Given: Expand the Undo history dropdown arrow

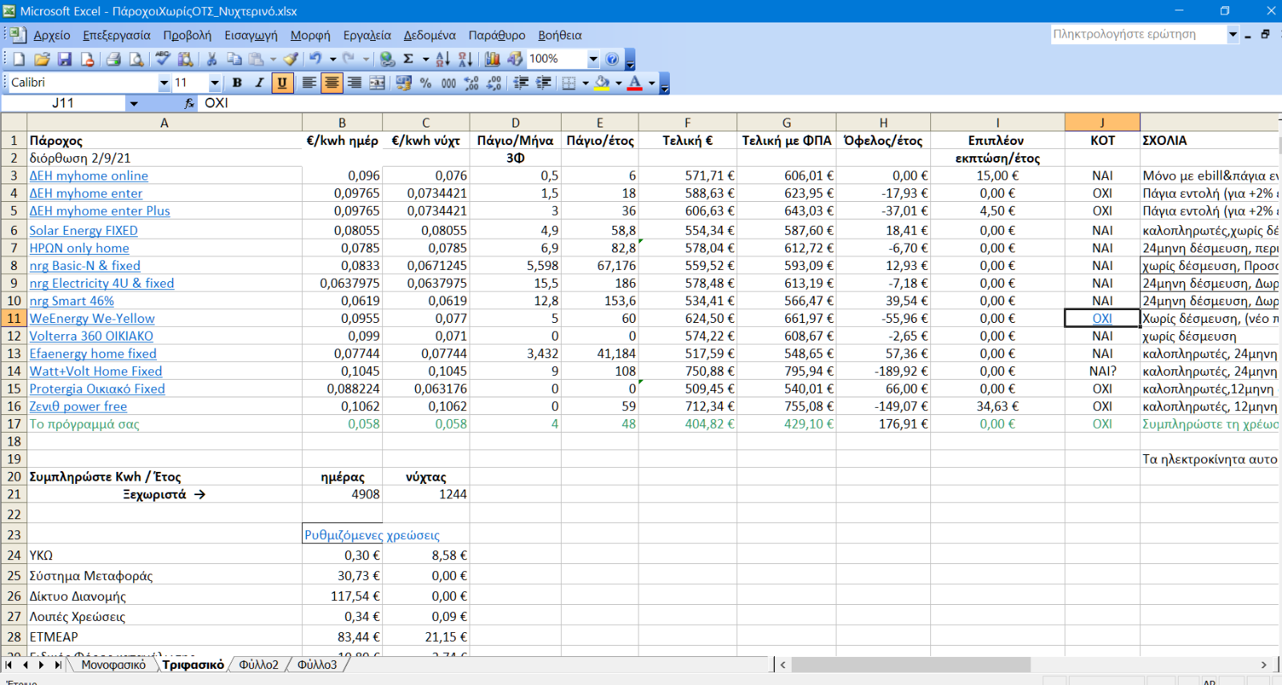Looking at the screenshot, I should point(333,59).
